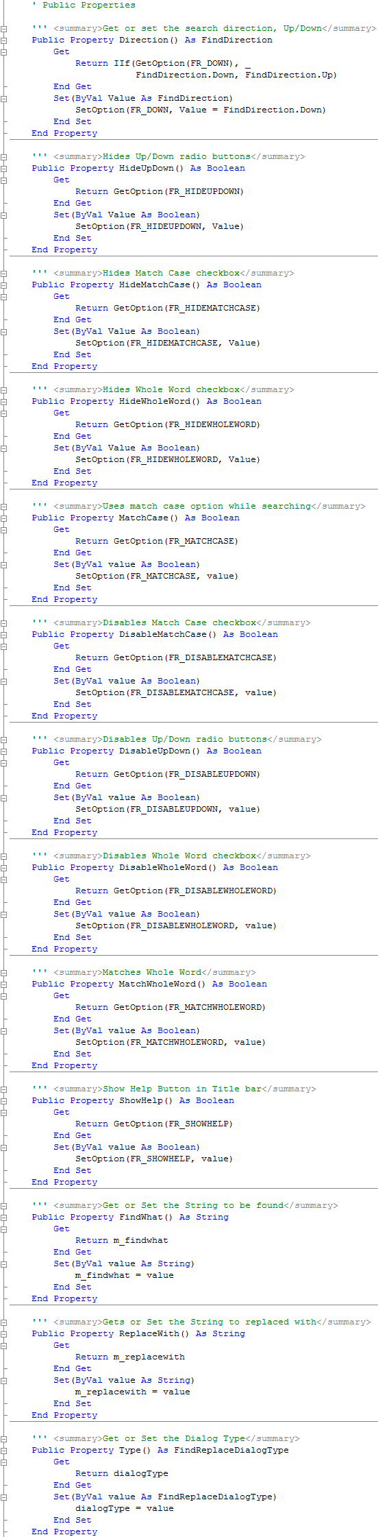The width and height of the screenshot is (378, 1537).
Task: Click 'SetOption(FR_SHOWHELP, value)' line
Action: [154, 1159]
